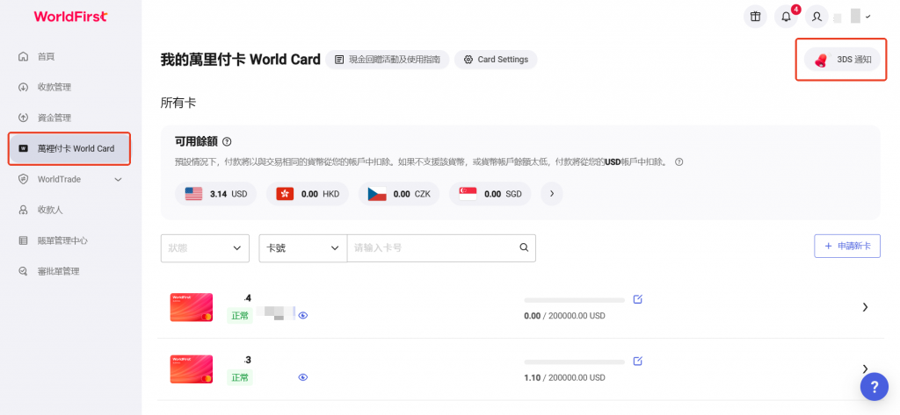Select the 0.00 CZK balance chip

399,194
